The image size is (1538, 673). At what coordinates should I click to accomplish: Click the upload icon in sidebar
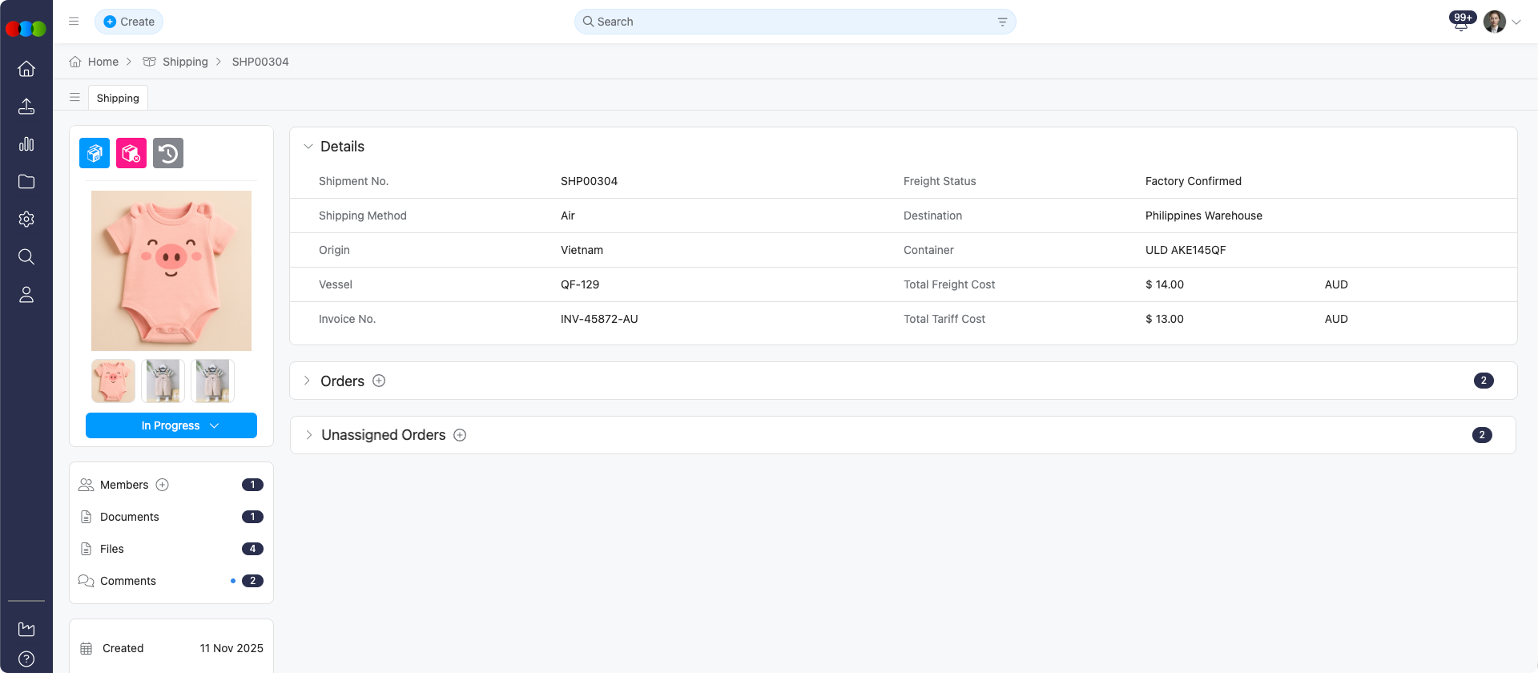26,107
